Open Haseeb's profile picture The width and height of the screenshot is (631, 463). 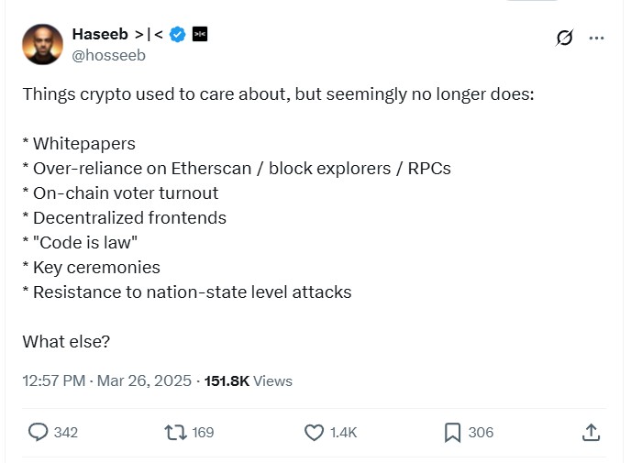[40, 44]
